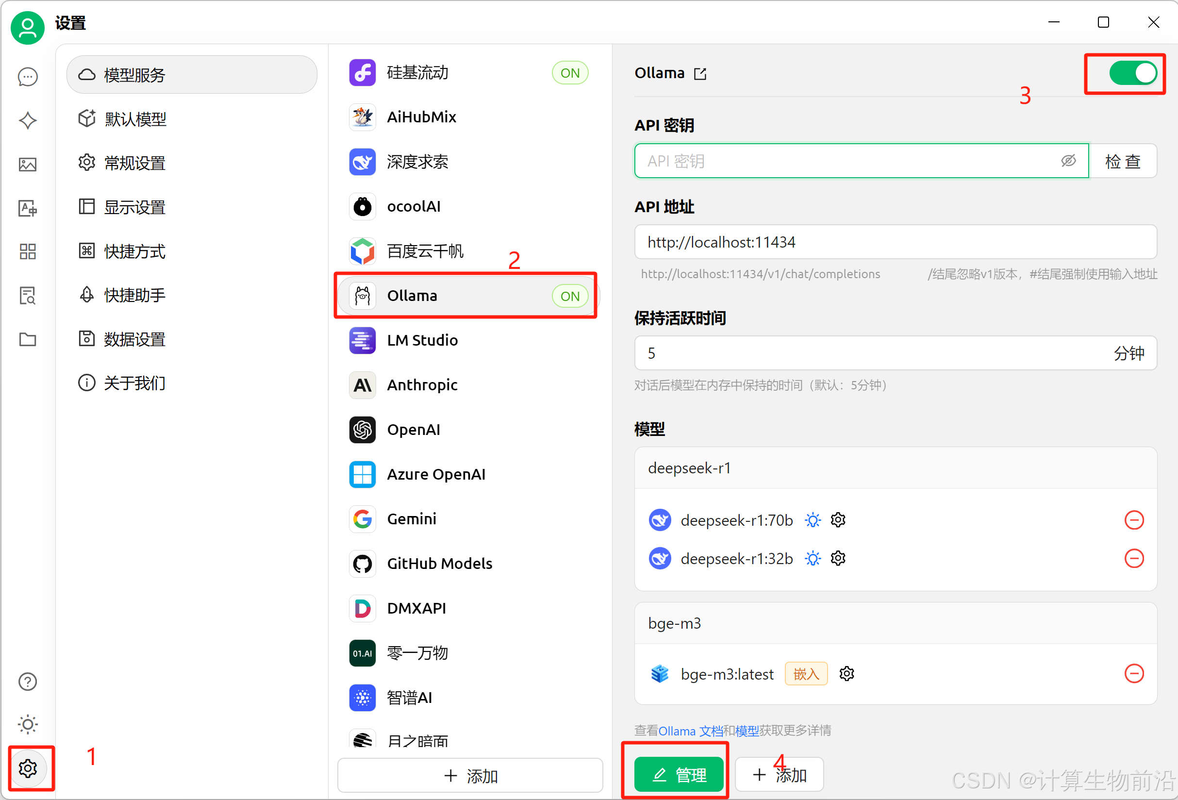The height and width of the screenshot is (800, 1178).
Task: Toggle API key visibility eye icon
Action: [1068, 161]
